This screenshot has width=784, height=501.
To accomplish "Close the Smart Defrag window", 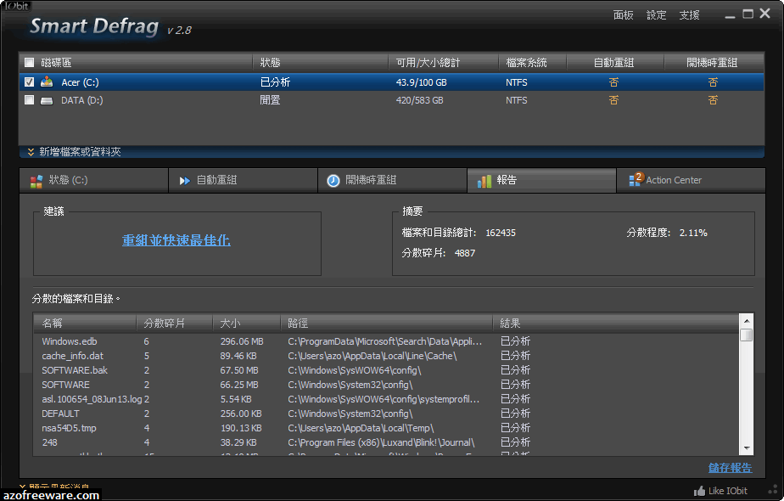I will [x=764, y=14].
